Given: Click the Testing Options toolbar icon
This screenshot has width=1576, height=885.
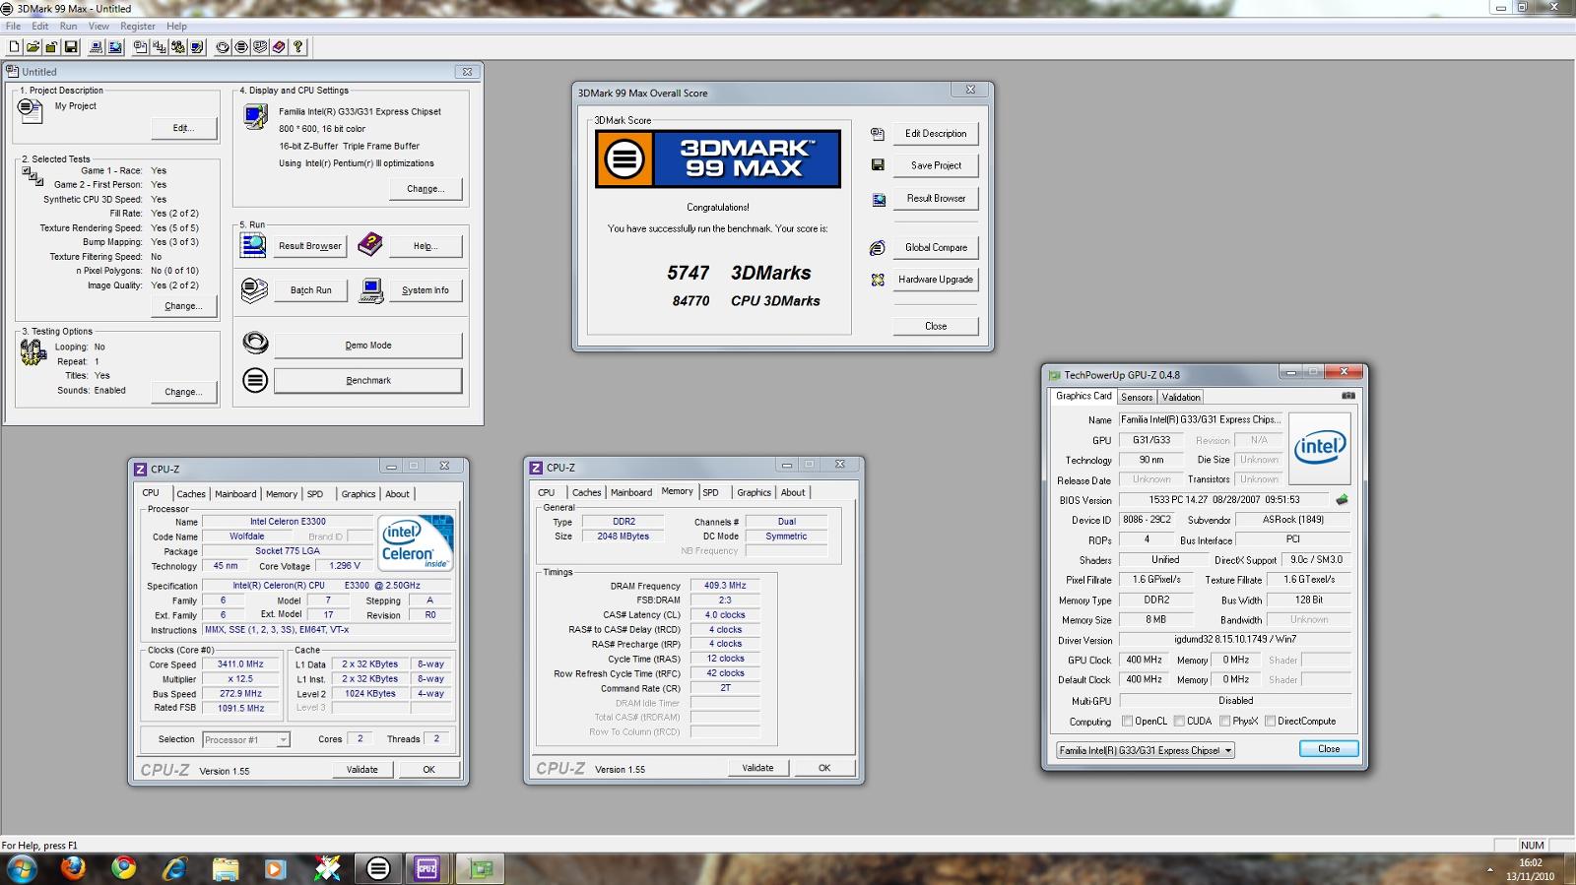Looking at the screenshot, I should [177, 46].
